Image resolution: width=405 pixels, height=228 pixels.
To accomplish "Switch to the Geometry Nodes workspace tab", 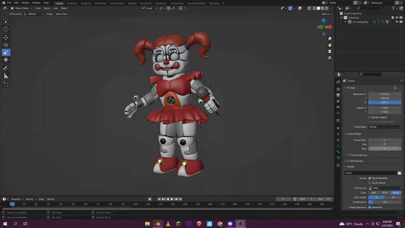I will tap(196, 3).
